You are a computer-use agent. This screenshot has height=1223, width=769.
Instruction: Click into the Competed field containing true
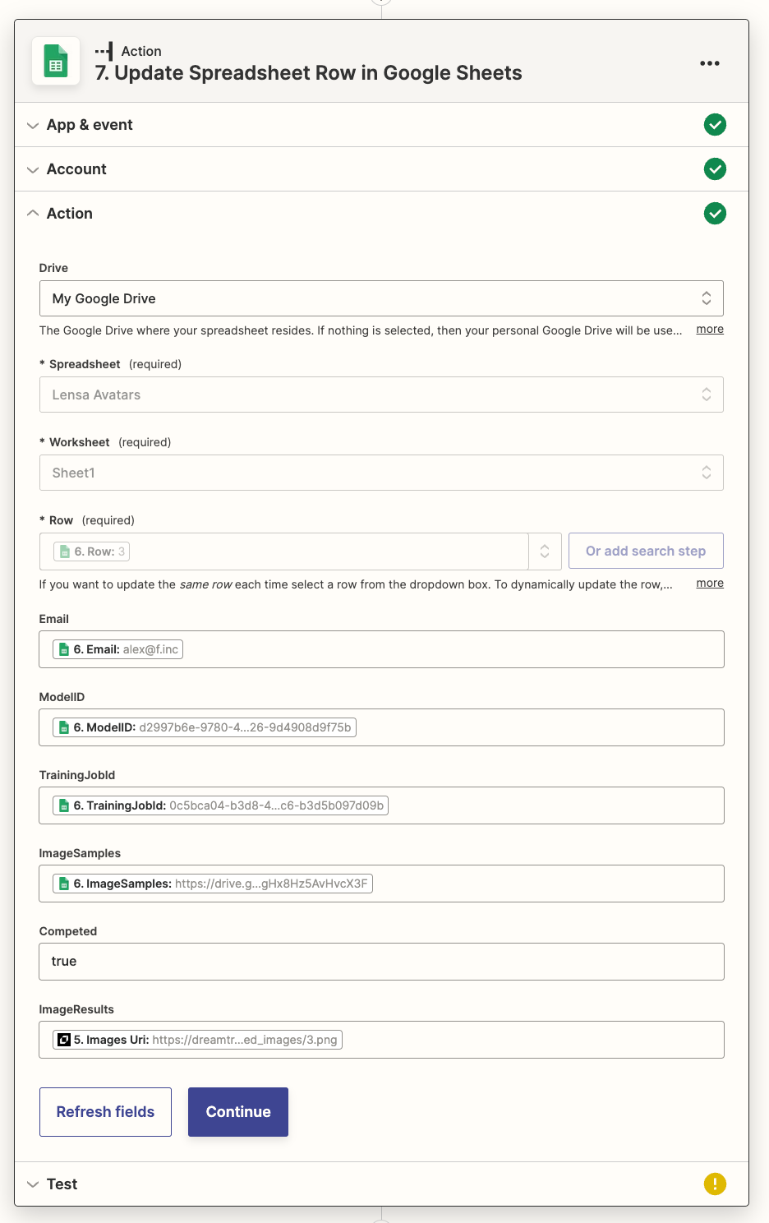381,962
